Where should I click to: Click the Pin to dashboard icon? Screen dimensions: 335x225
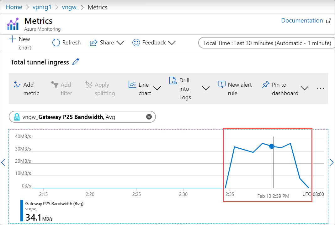click(265, 84)
